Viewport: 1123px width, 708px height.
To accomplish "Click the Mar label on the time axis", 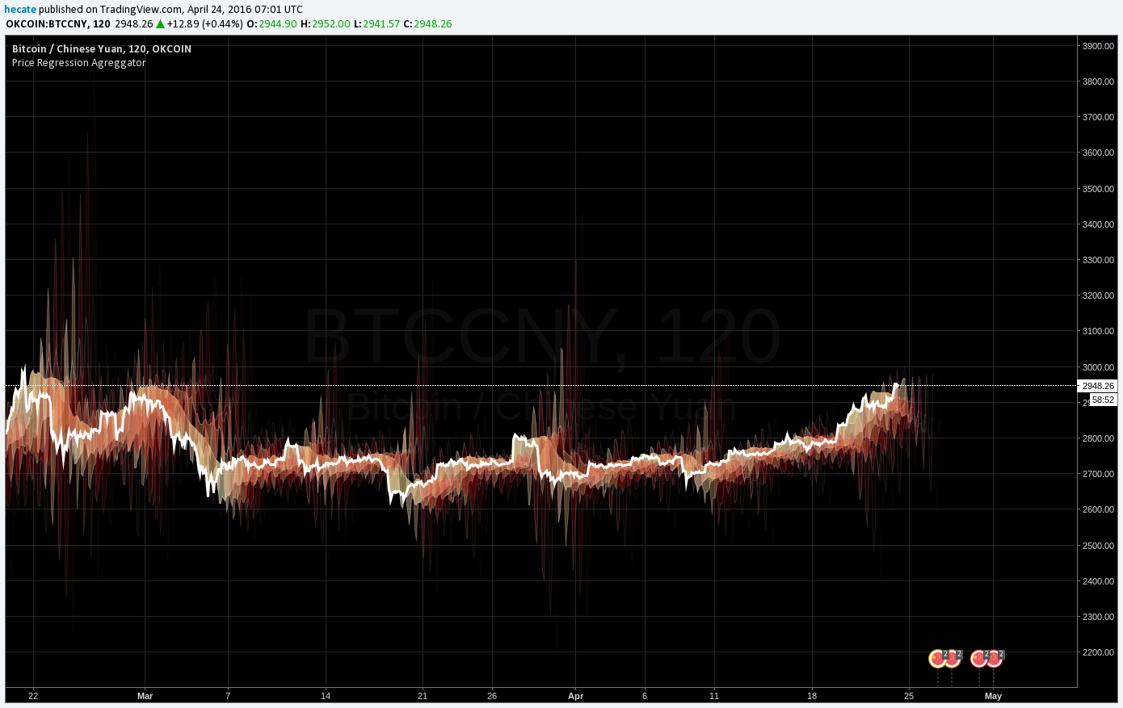I will [x=145, y=696].
